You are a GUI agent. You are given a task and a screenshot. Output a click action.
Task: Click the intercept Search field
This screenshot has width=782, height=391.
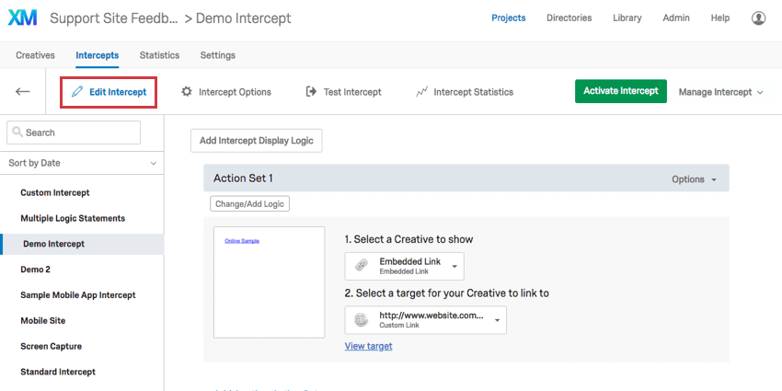[74, 132]
